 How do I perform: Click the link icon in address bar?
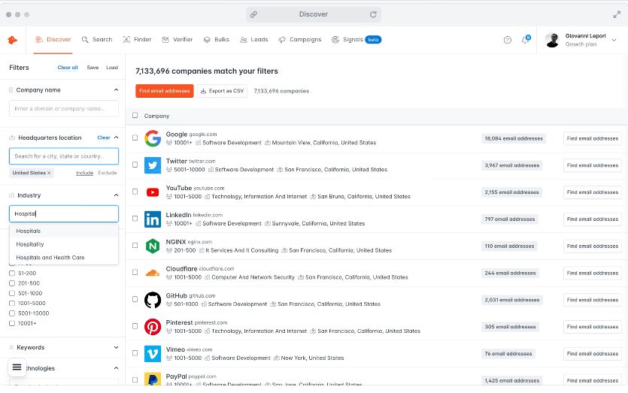point(253,14)
